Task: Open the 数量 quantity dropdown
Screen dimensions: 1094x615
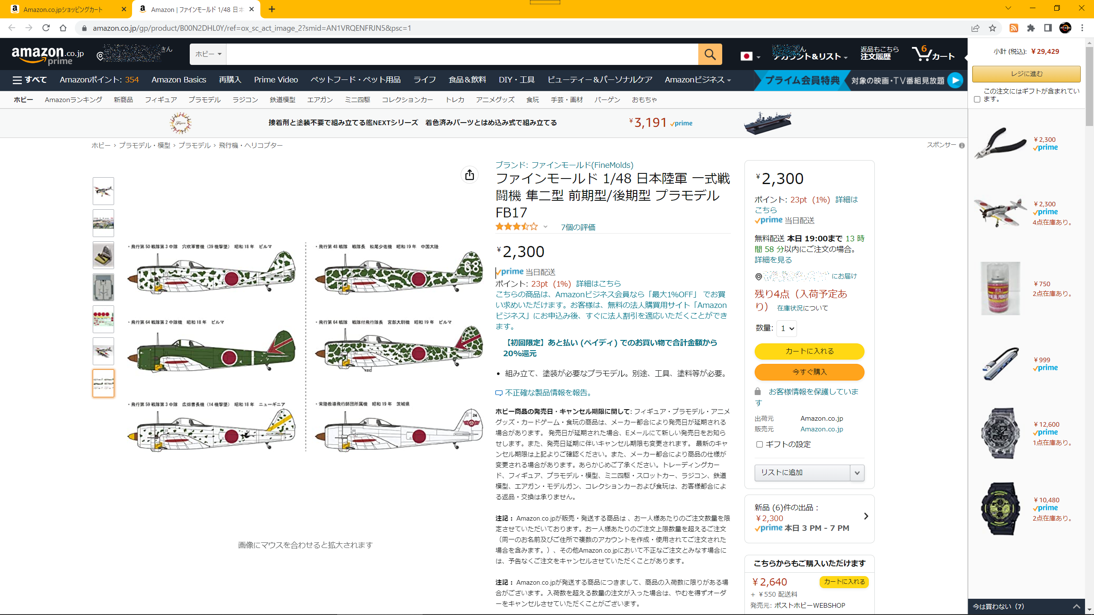Action: (x=787, y=328)
